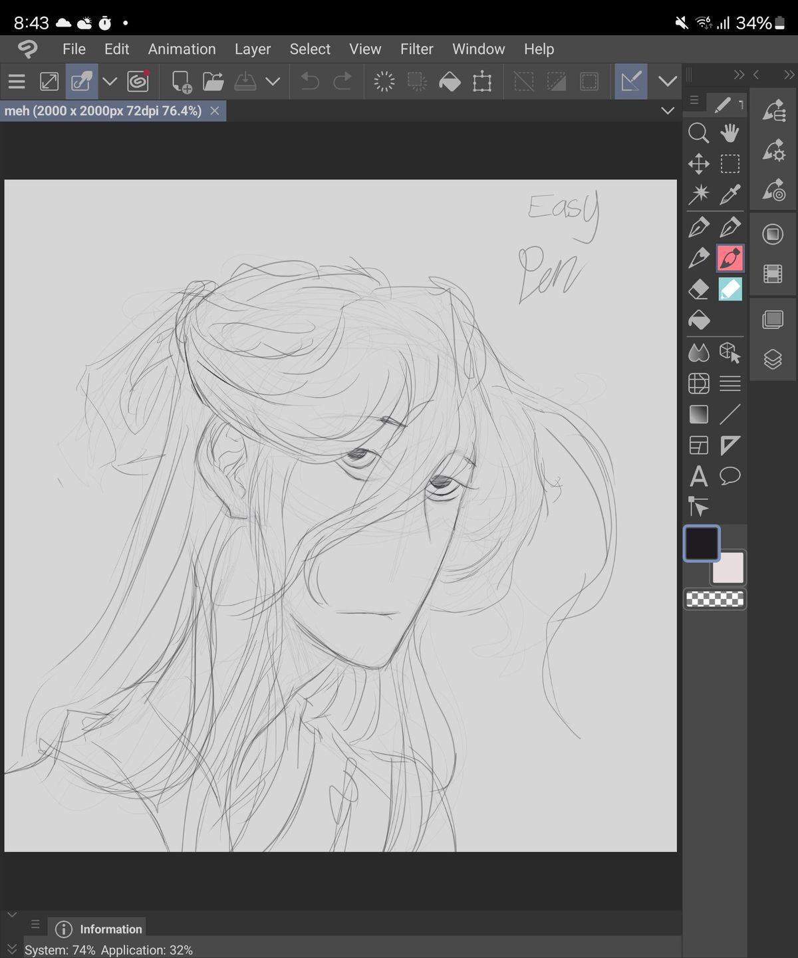Select the dark main drawing color swatch
The width and height of the screenshot is (798, 958).
pyautogui.click(x=702, y=543)
